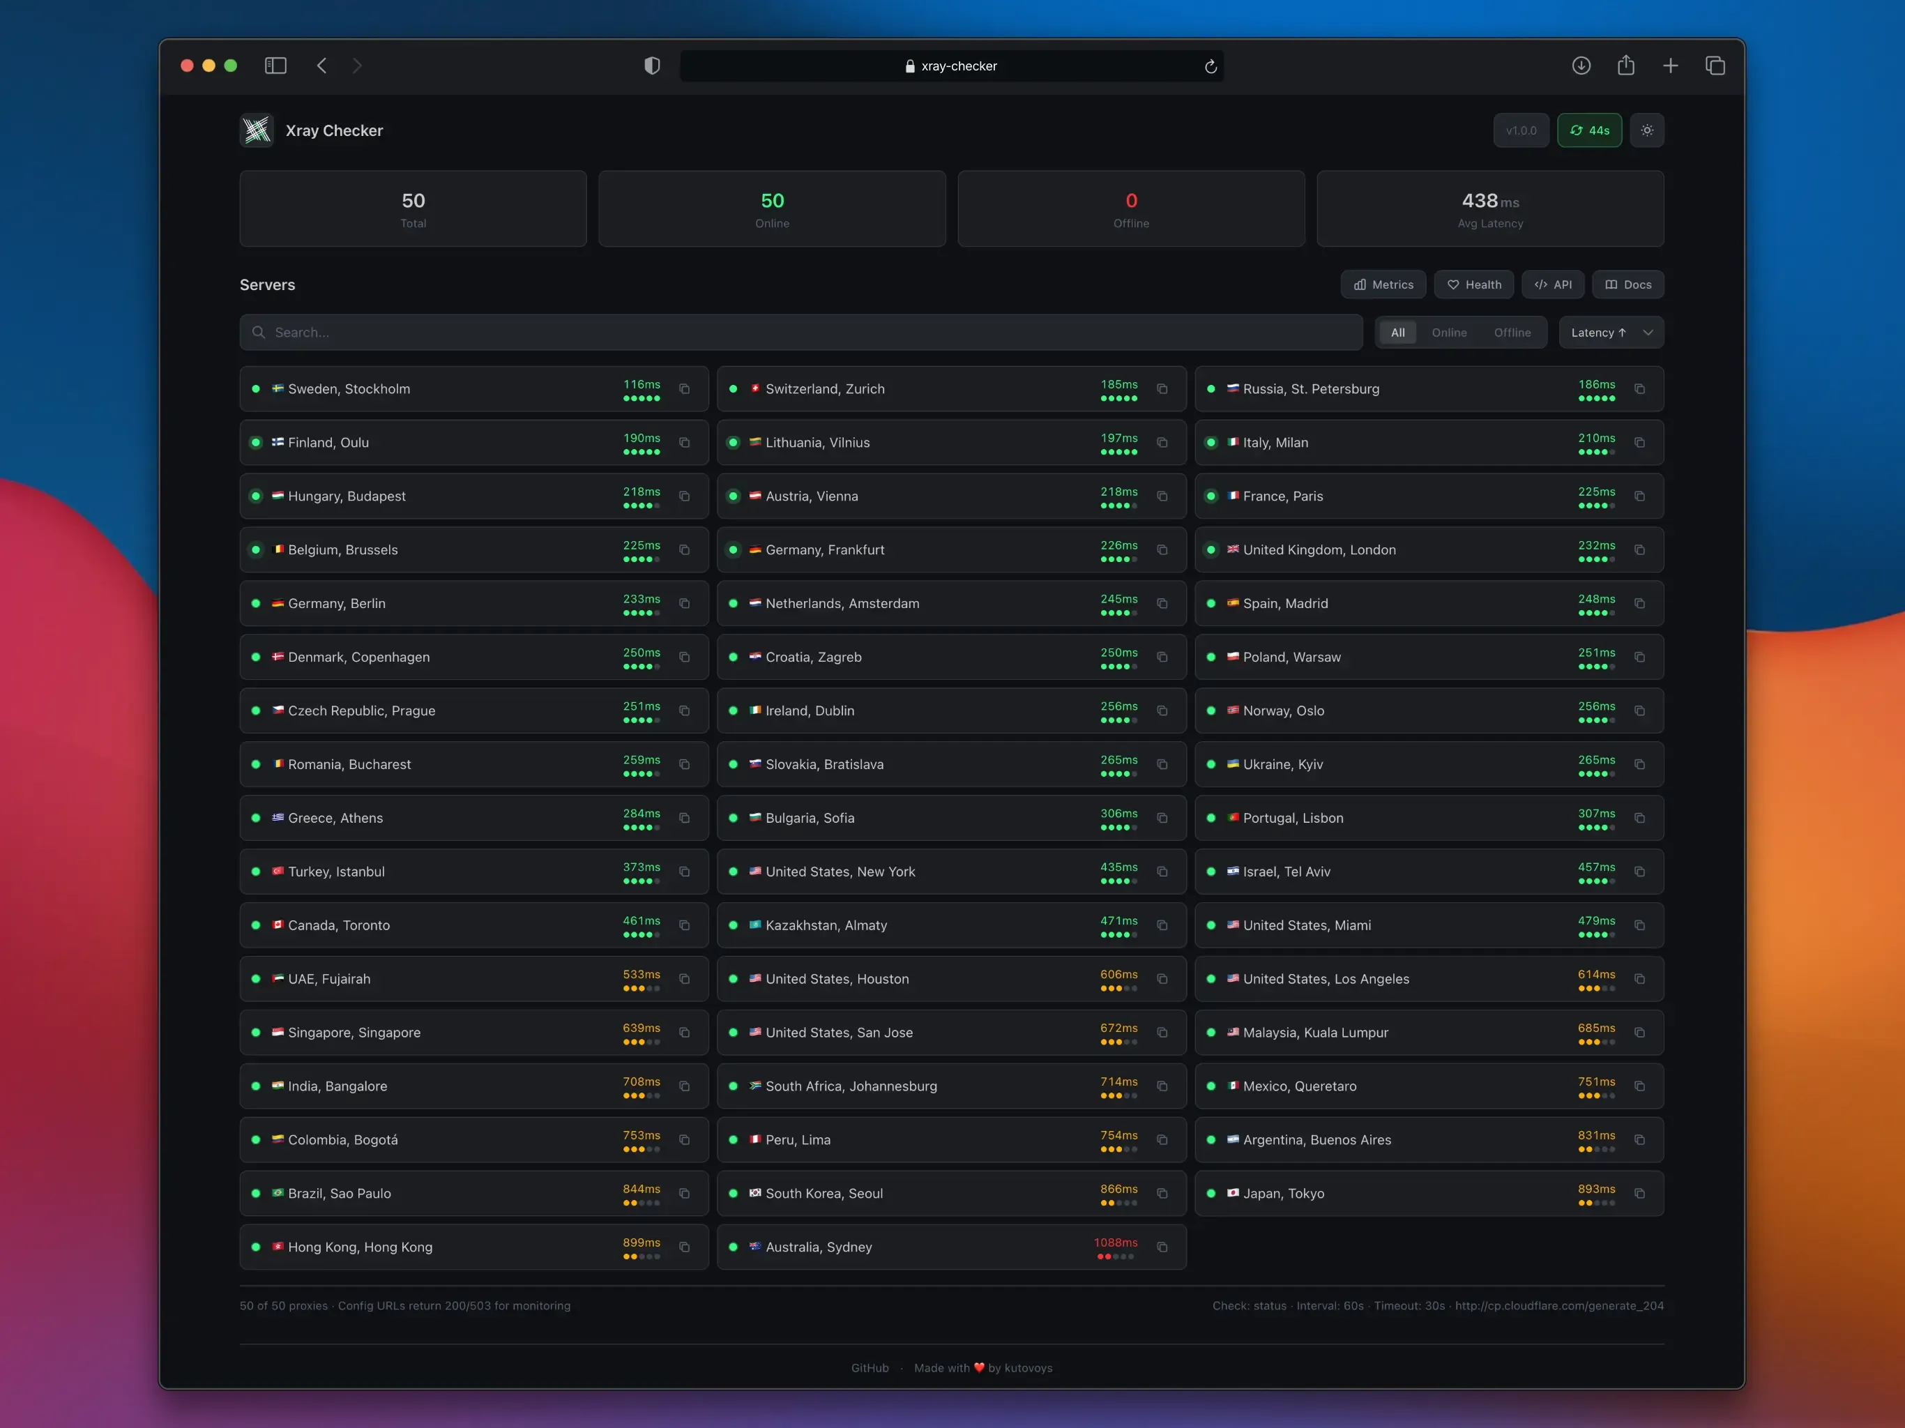
Task: Copy config for Japan, Tokyo server
Action: 1639,1193
